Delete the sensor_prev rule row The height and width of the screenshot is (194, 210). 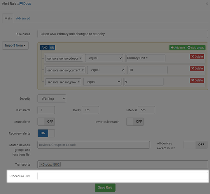[197, 80]
